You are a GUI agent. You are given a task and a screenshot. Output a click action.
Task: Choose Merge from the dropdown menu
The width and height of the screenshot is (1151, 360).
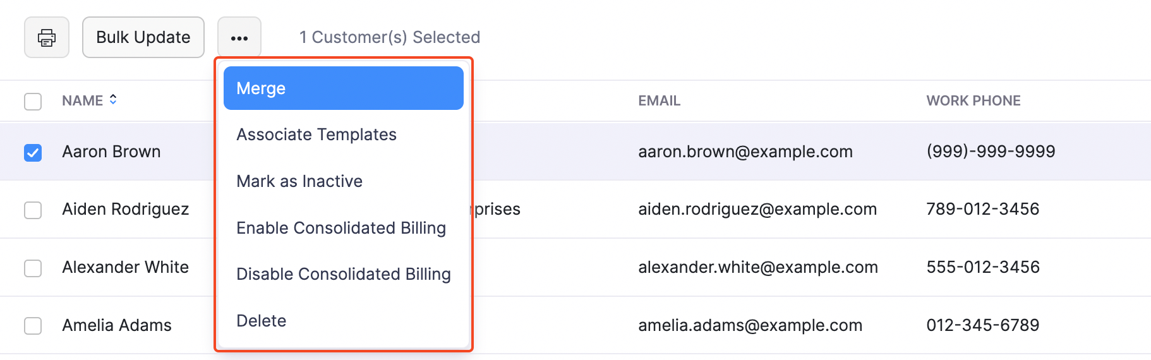click(x=343, y=88)
